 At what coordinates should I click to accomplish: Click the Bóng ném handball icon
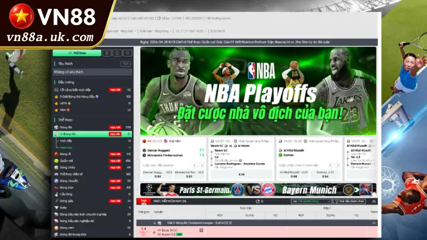pos(56,228)
